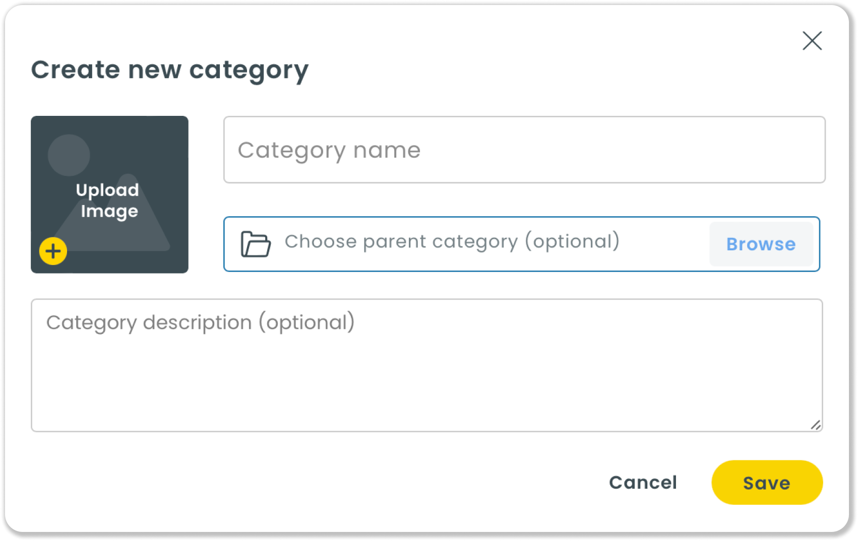This screenshot has width=858, height=541.
Task: Click the circle shape in image placeholder
Action: click(x=69, y=155)
